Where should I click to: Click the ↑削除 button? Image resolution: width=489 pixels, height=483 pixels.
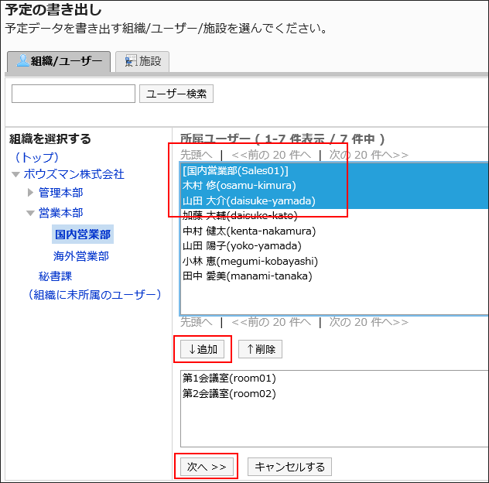click(x=261, y=349)
